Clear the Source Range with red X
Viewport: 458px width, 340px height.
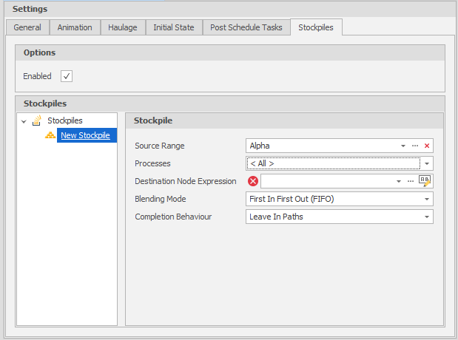[x=427, y=146]
